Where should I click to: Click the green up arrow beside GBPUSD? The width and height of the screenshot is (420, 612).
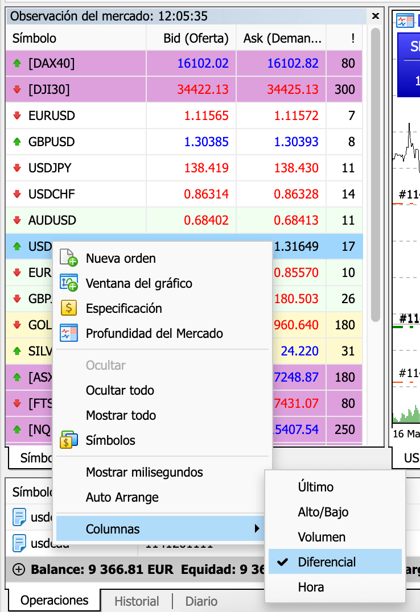pos(17,142)
